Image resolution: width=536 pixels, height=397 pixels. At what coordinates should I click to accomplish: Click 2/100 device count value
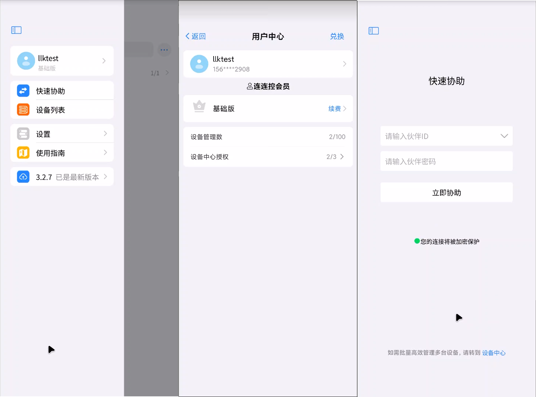click(337, 137)
